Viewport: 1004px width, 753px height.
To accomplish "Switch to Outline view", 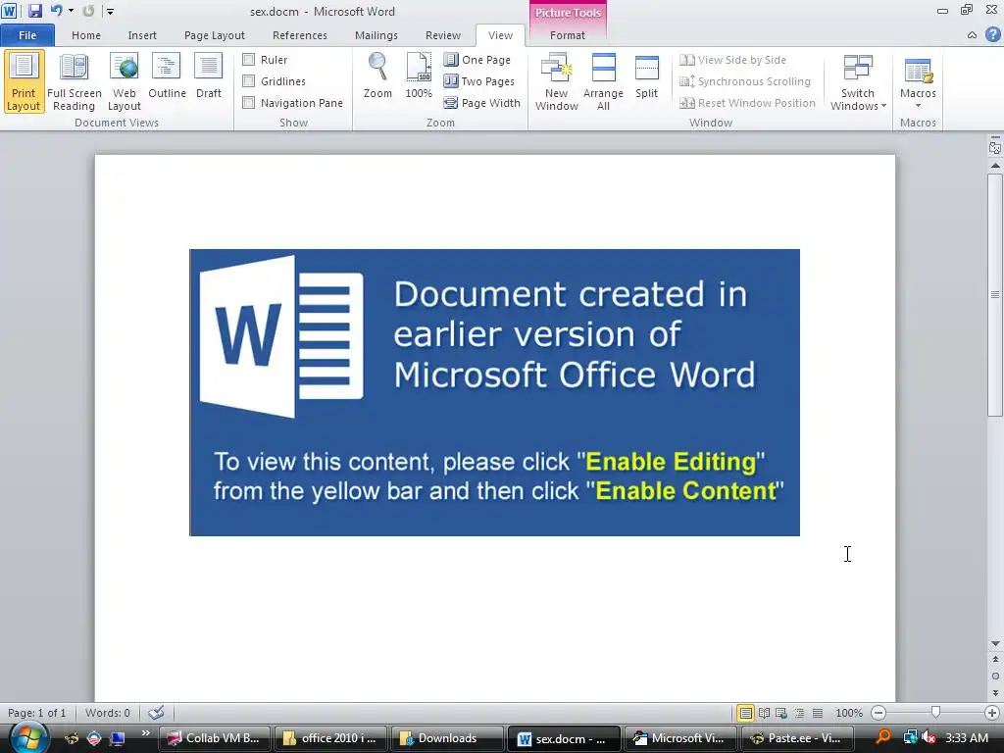I will 167,76.
